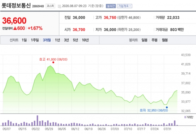Show the 1년 line chart

click(57, 40)
